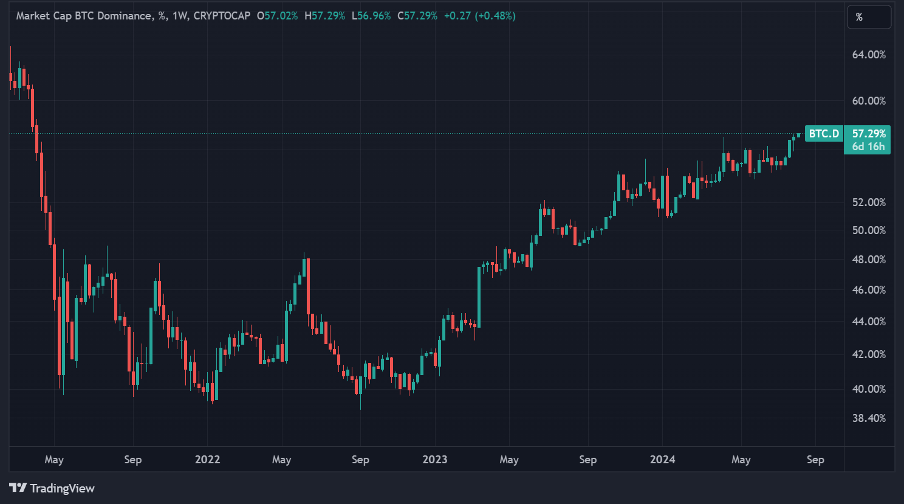Viewport: 904px width, 504px height.
Task: Select the current price label 57.29%
Action: [x=869, y=134]
